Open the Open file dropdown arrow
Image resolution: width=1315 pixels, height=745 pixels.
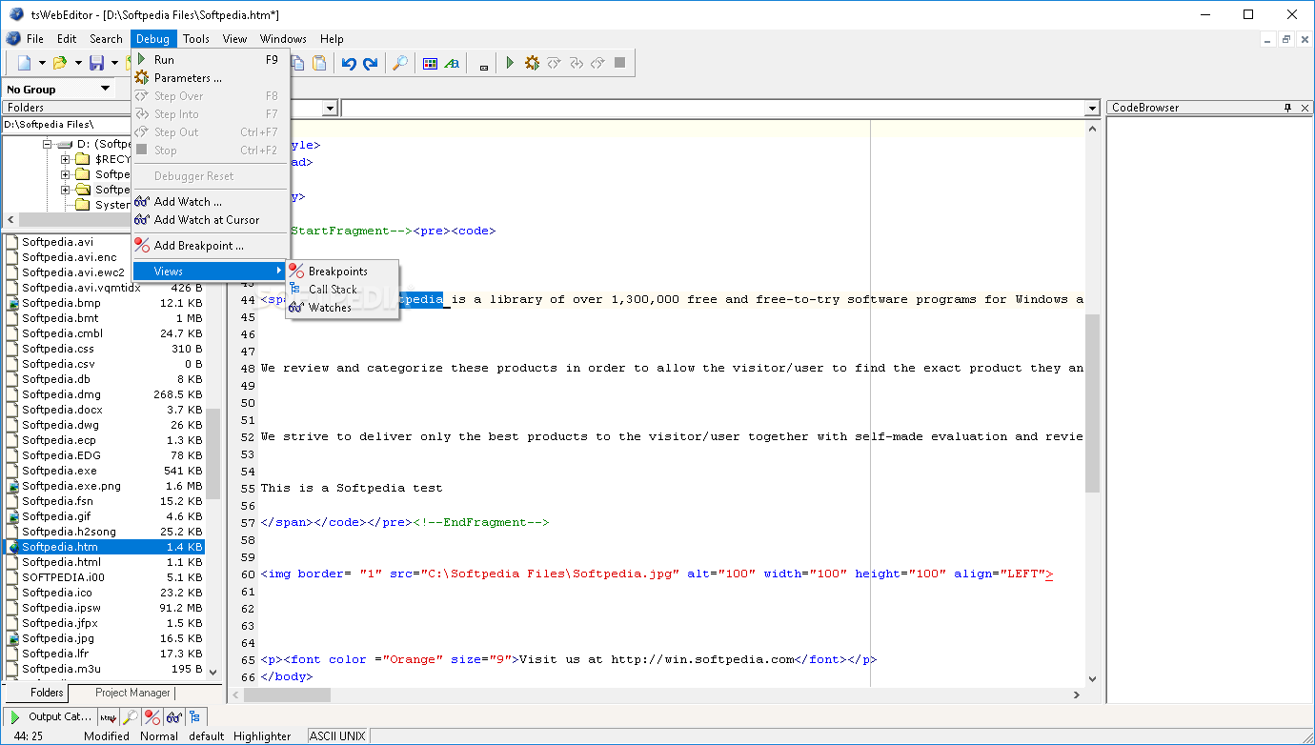(x=78, y=63)
